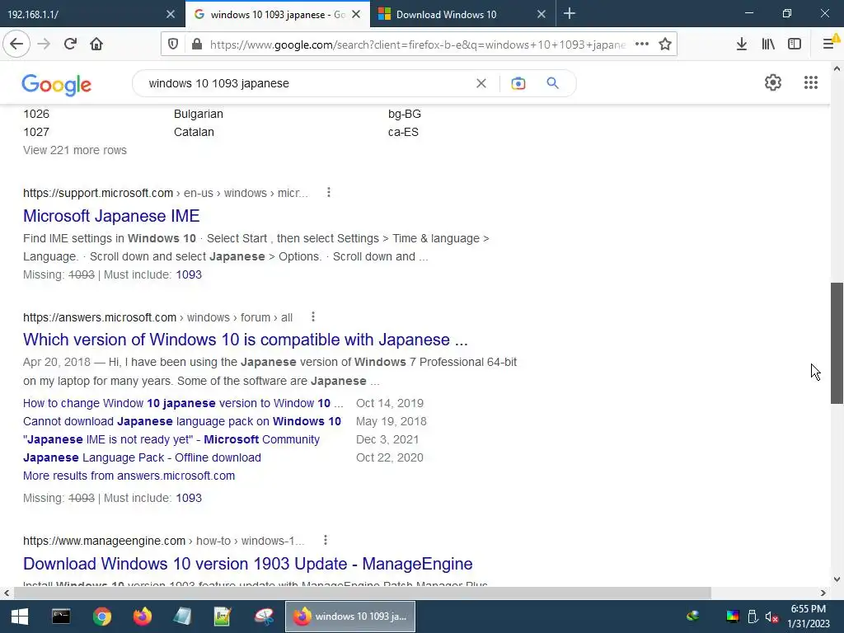Close the Google search results tab

tap(356, 15)
